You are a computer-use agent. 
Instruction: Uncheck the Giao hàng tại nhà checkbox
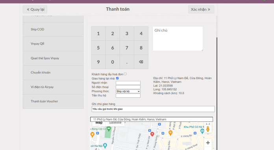pyautogui.click(x=117, y=79)
